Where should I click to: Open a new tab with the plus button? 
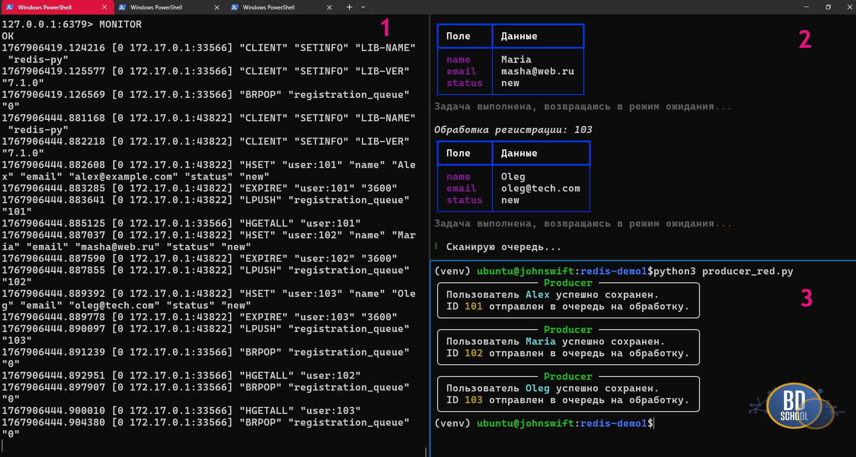click(349, 7)
